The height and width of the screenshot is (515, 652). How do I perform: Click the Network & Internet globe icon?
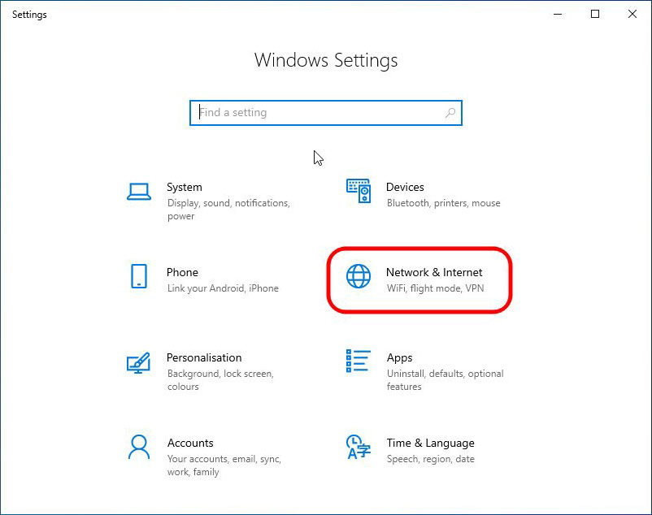pos(359,277)
